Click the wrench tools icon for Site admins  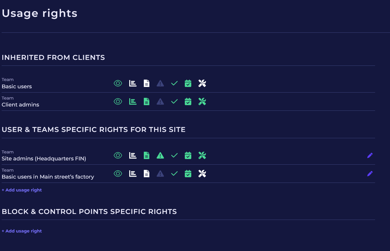[x=202, y=155]
